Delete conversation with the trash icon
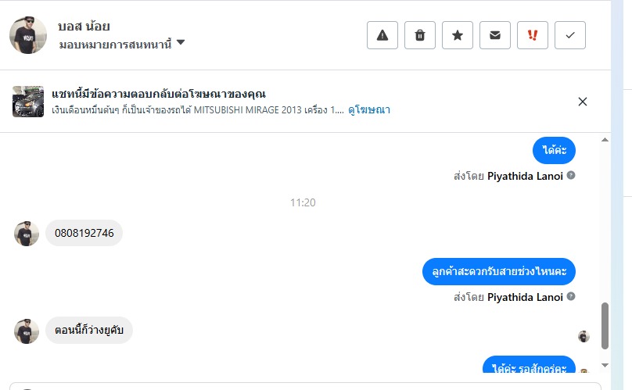This screenshot has height=390, width=632. [x=420, y=35]
